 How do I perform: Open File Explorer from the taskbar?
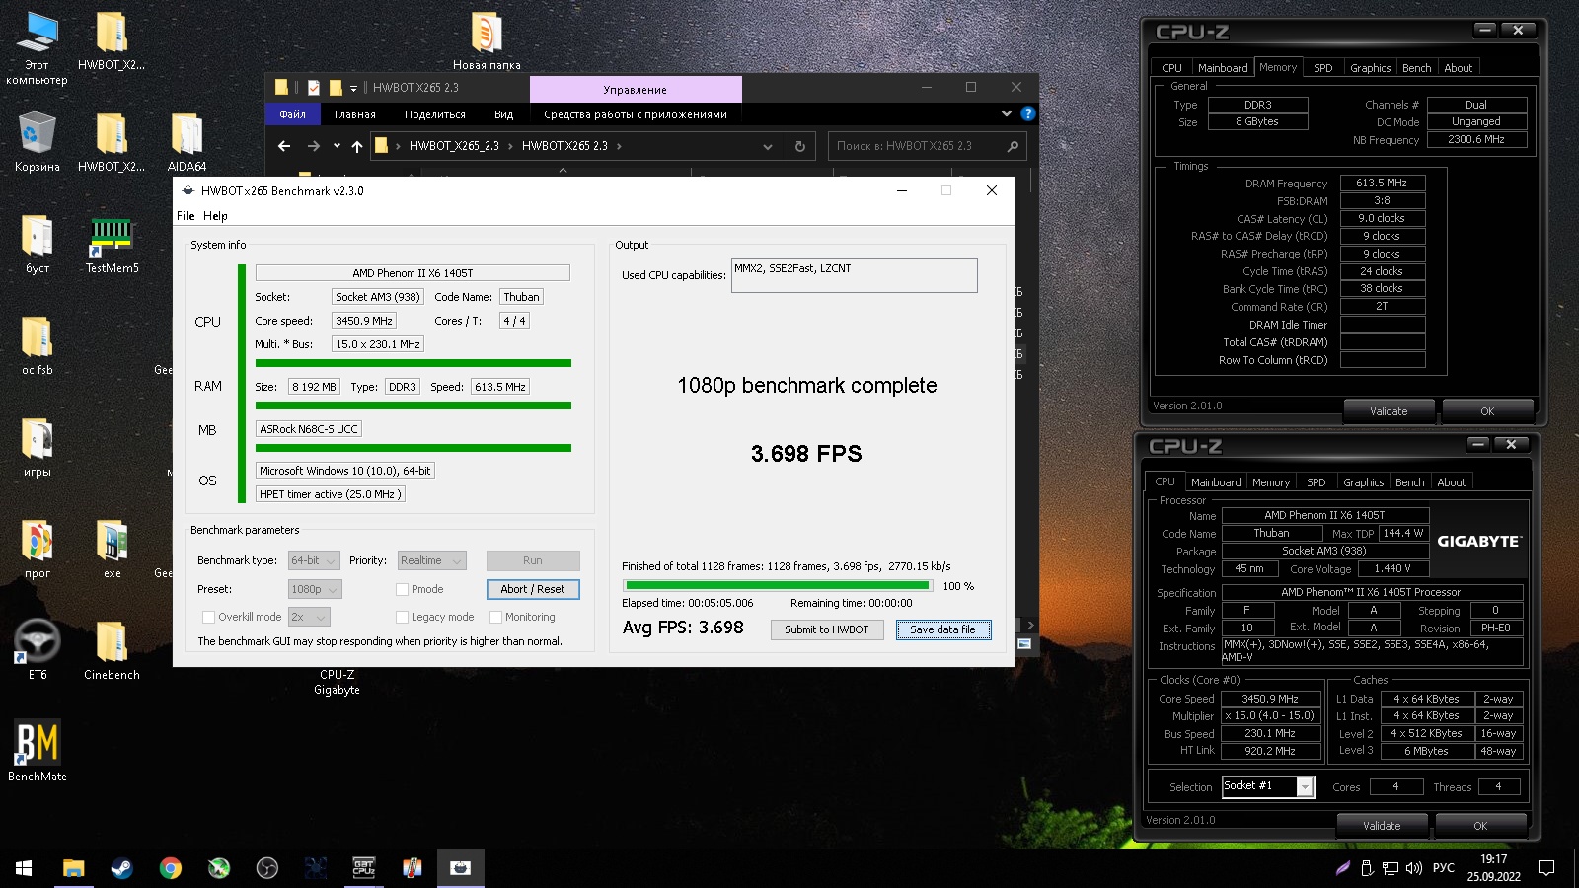[x=73, y=868]
